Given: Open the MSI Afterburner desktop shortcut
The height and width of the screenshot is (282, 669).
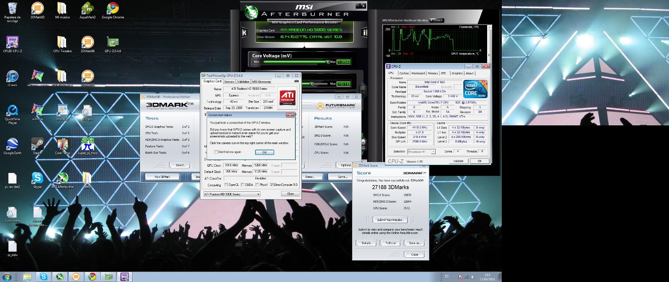Looking at the screenshot, I should coord(62,180).
